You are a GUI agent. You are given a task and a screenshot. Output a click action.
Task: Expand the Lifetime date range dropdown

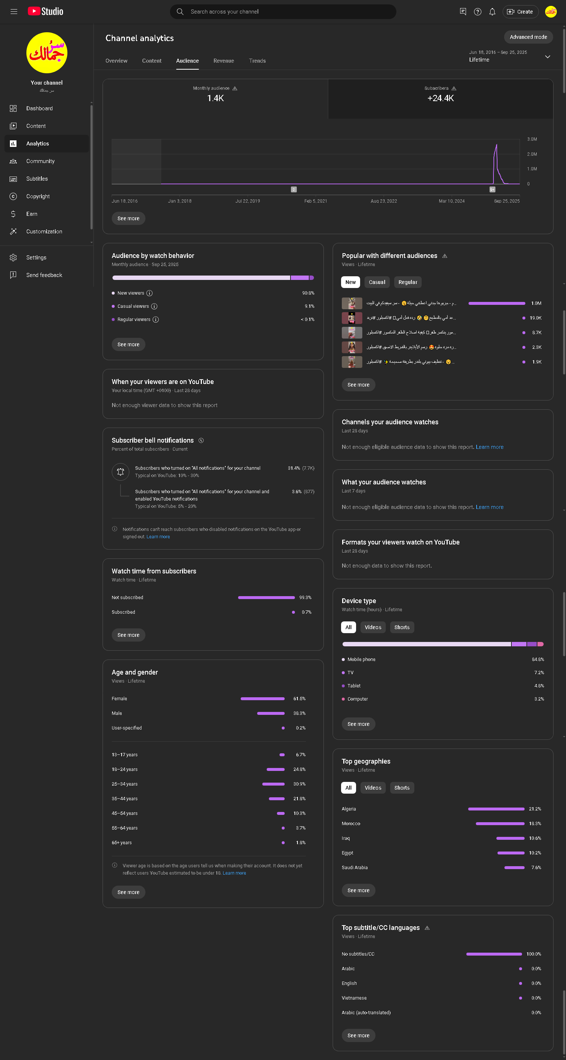click(547, 57)
